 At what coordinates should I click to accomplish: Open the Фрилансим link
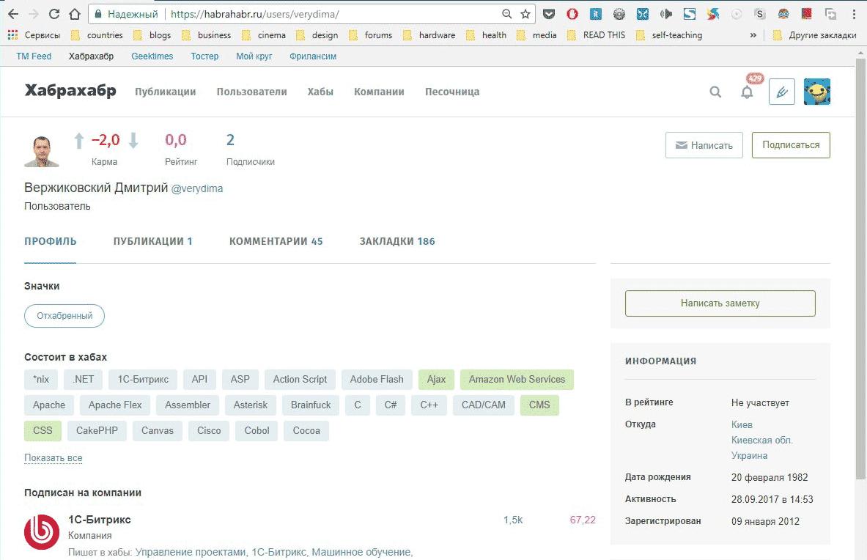tap(313, 56)
